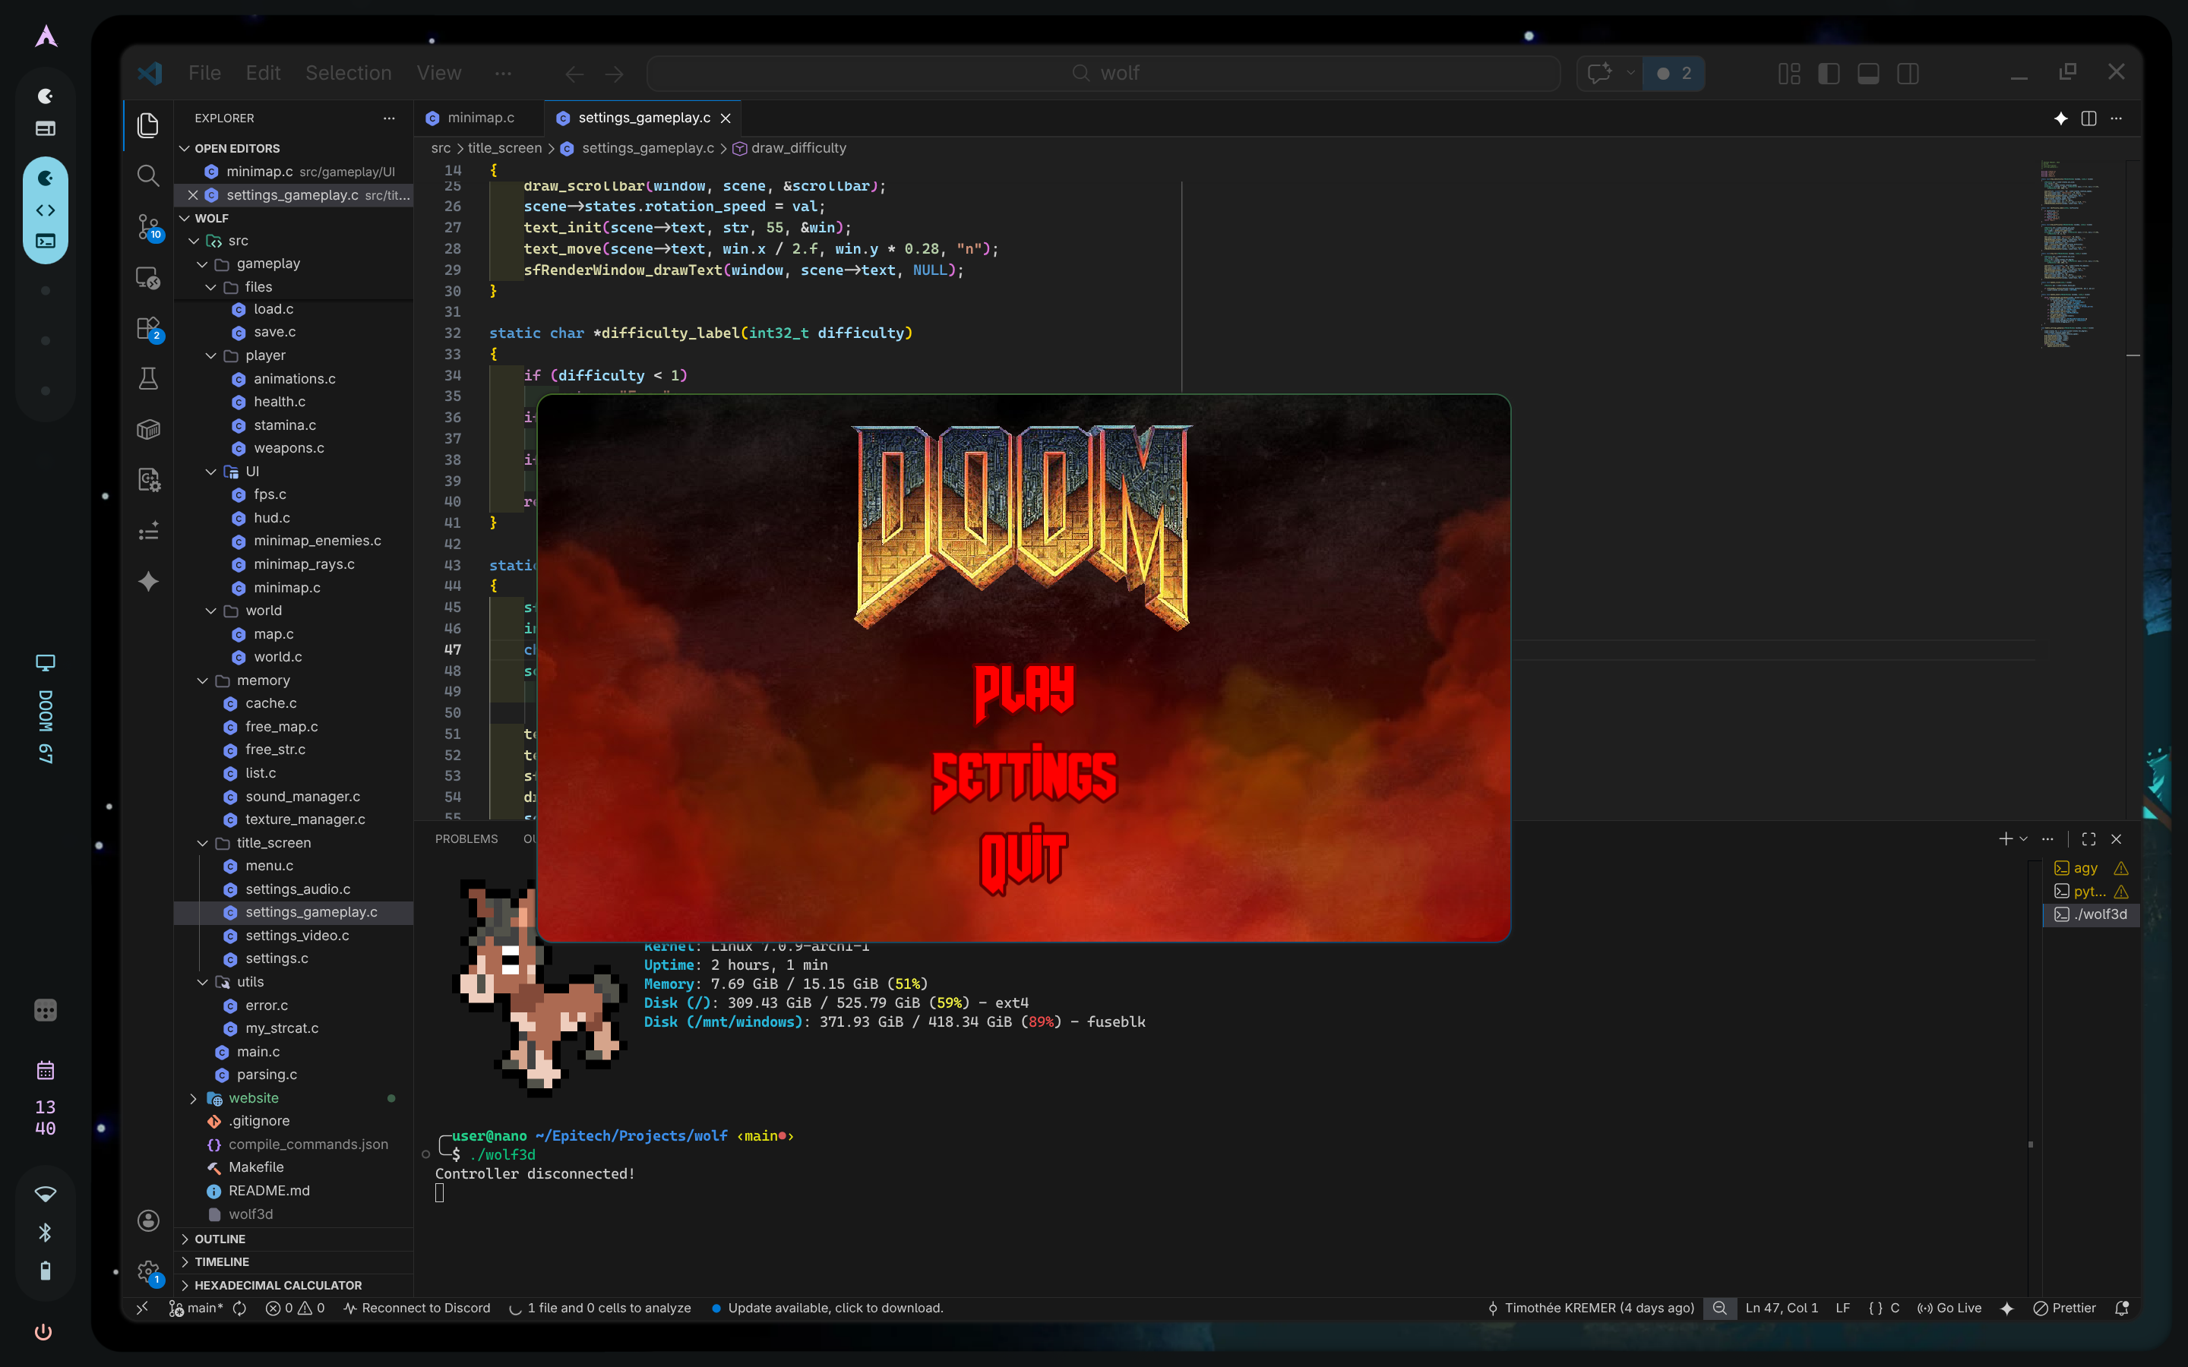Open the Edit menu
The image size is (2188, 1367).
coord(263,73)
